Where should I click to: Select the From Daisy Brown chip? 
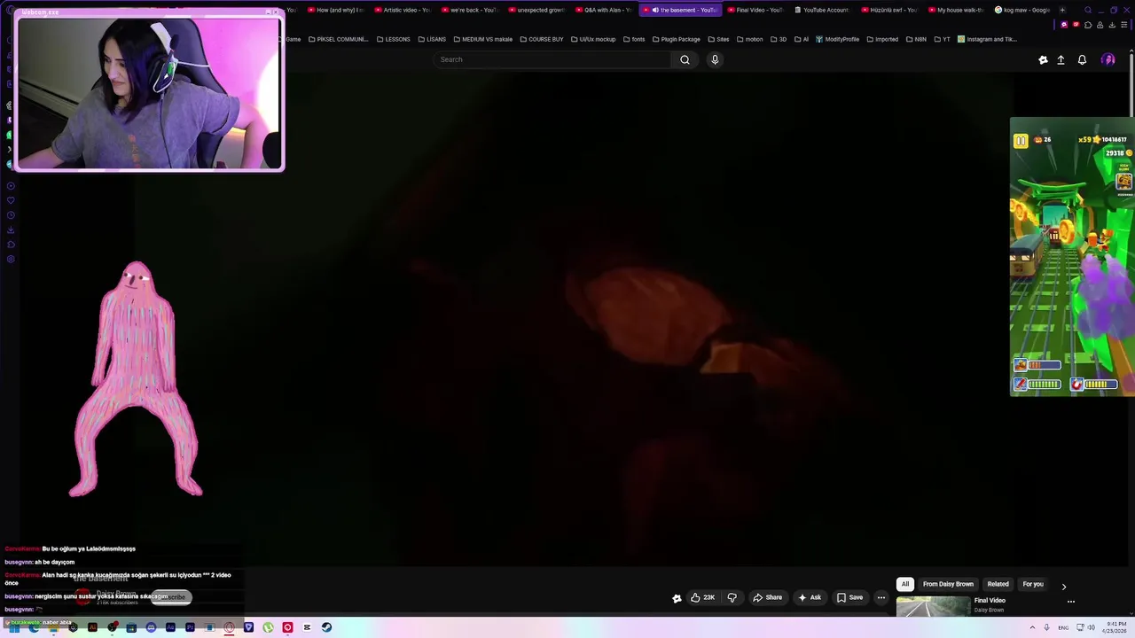coord(948,584)
